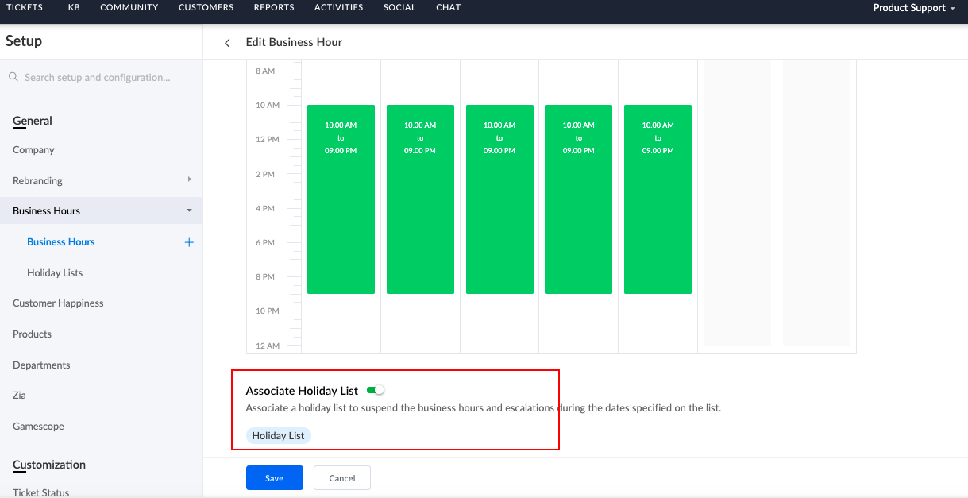Open Holiday Lists in the sidebar
This screenshot has width=968, height=498.
[x=55, y=273]
